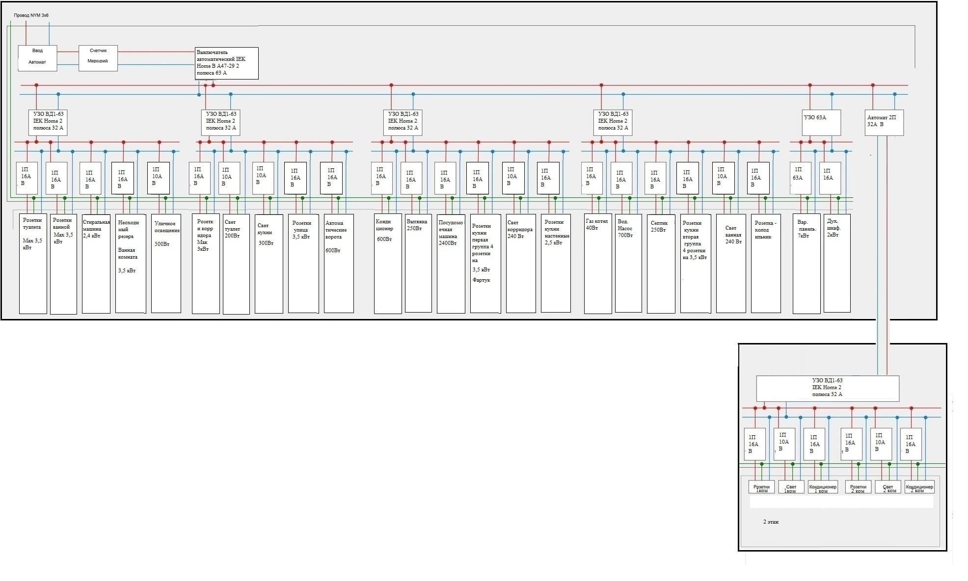Select the second-floor УЗО ВД1-63 wide box
Screen dimensions: 968x581
point(827,388)
